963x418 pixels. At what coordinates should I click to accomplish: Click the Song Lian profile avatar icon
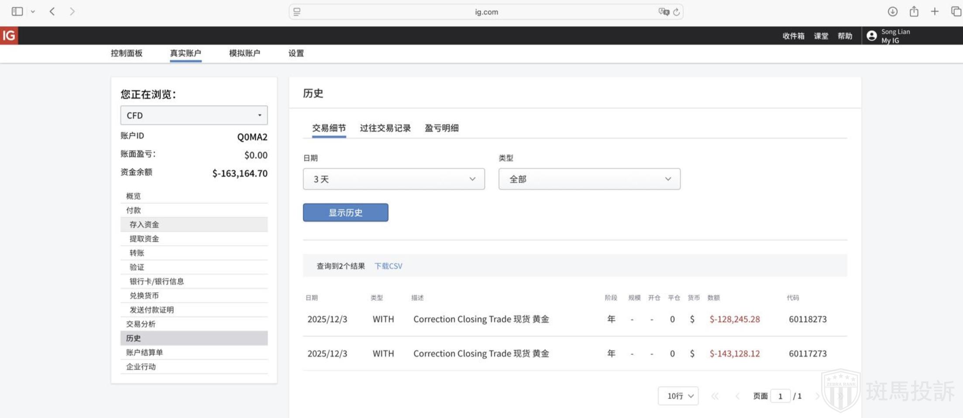coord(871,36)
